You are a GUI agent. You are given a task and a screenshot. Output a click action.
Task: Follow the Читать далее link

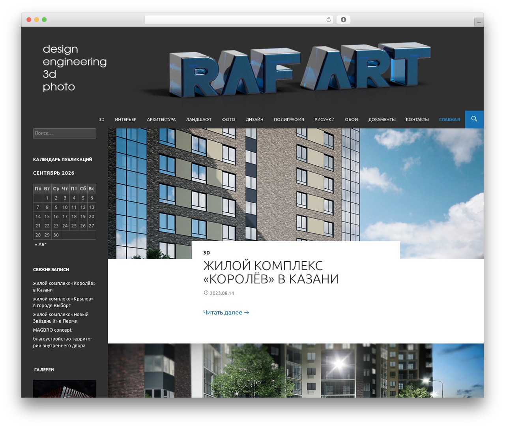coord(226,312)
